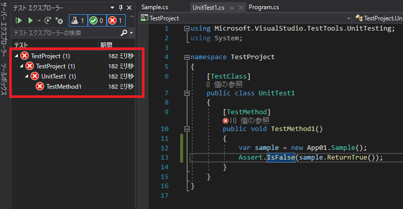Close the UnitTest1.cs tab

[240, 8]
